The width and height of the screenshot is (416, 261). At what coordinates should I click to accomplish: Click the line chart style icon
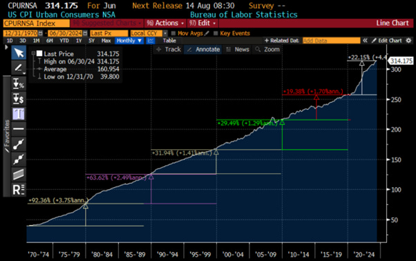coord(151,41)
